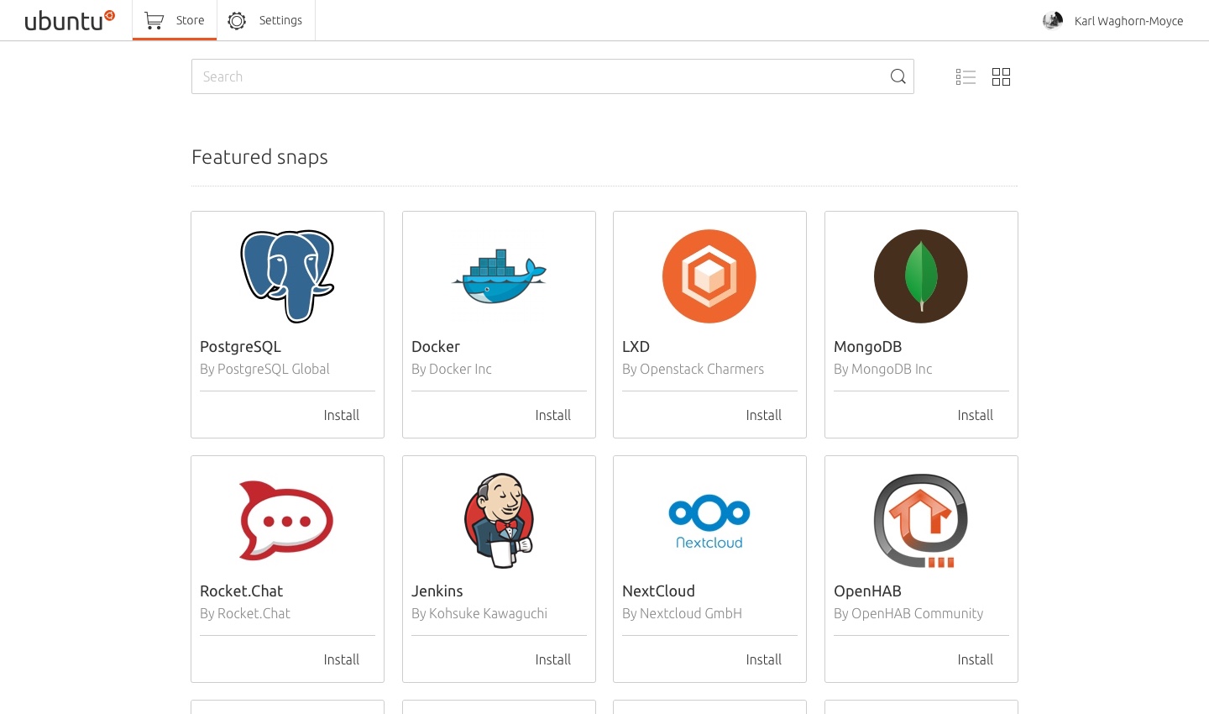Open the LXD orange cube logo

[x=709, y=276]
